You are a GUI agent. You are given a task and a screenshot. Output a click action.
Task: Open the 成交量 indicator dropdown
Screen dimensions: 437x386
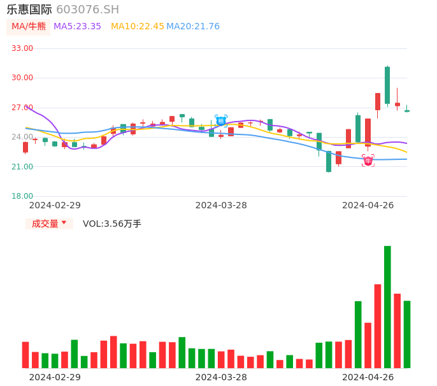[x=49, y=224]
